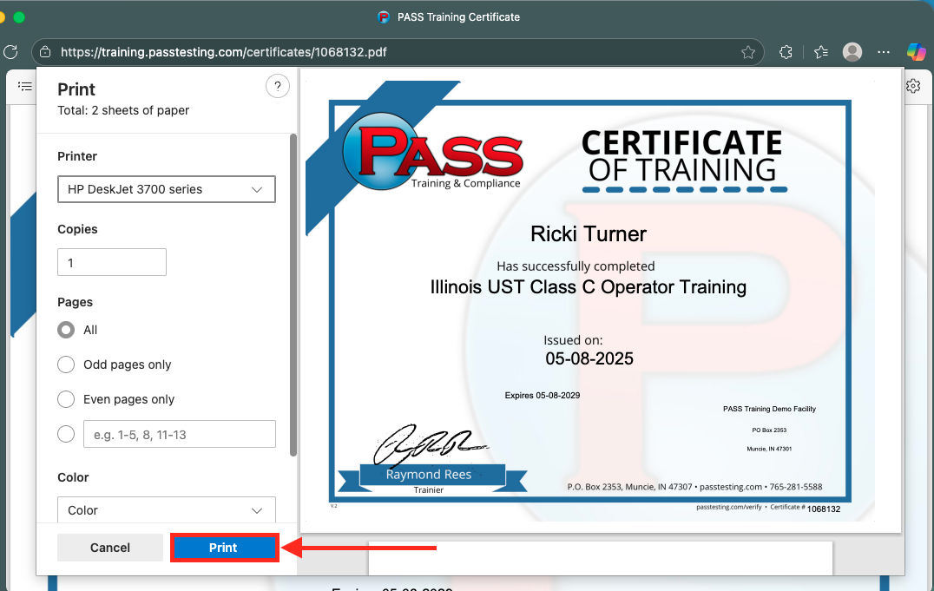
Task: Click the certificate number '1068132'
Action: tap(823, 509)
